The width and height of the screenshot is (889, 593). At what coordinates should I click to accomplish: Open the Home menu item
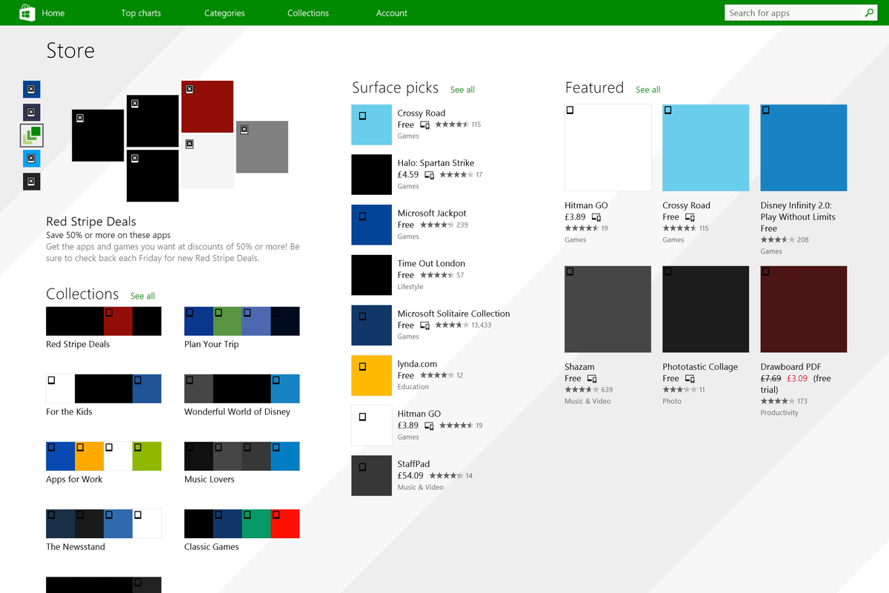[53, 13]
